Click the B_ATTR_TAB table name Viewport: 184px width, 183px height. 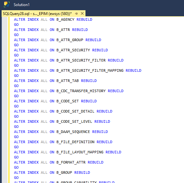68,81
